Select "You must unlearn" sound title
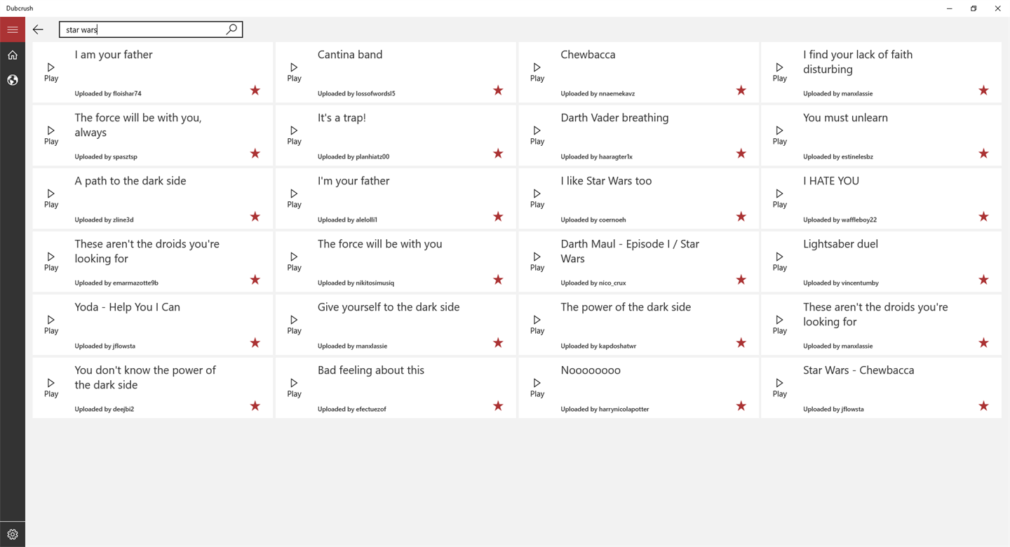1010x547 pixels. click(845, 118)
